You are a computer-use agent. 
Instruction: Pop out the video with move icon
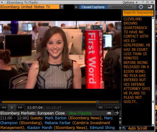[117, 113]
